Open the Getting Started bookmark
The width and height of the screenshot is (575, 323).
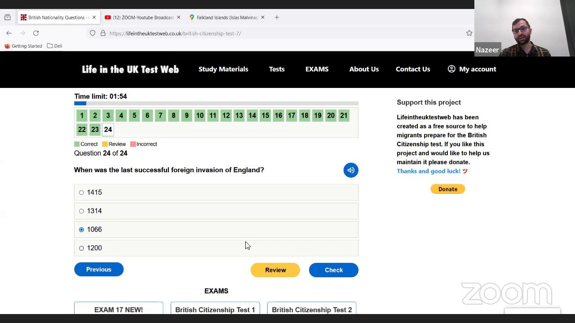[23, 46]
